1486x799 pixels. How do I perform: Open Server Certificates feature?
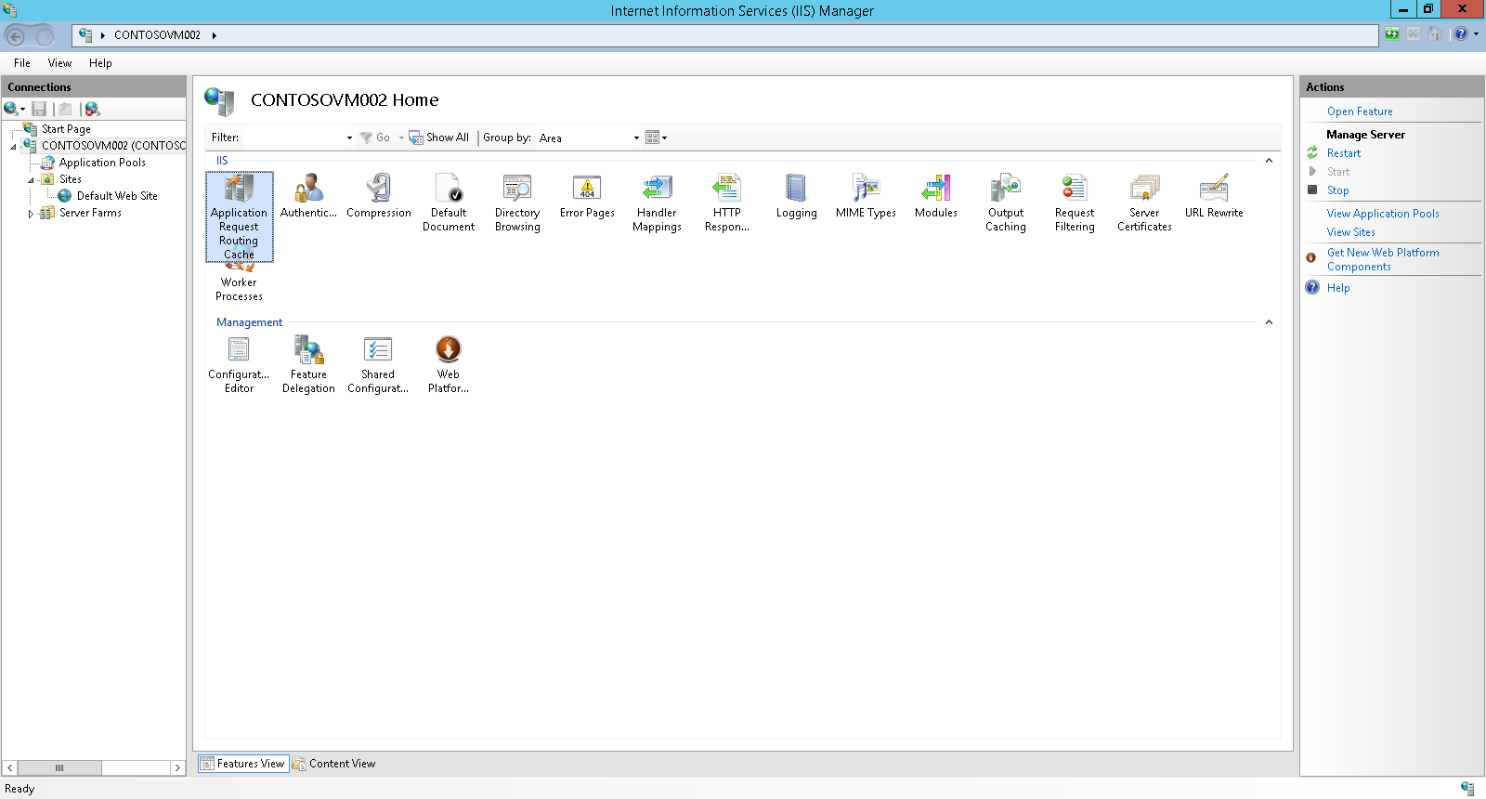coord(1144,203)
